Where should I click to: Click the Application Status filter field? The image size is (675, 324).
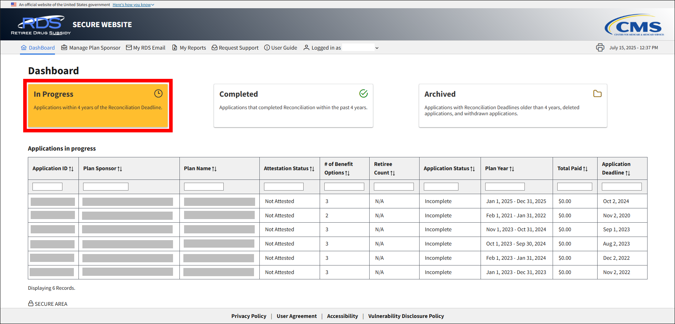click(x=441, y=187)
